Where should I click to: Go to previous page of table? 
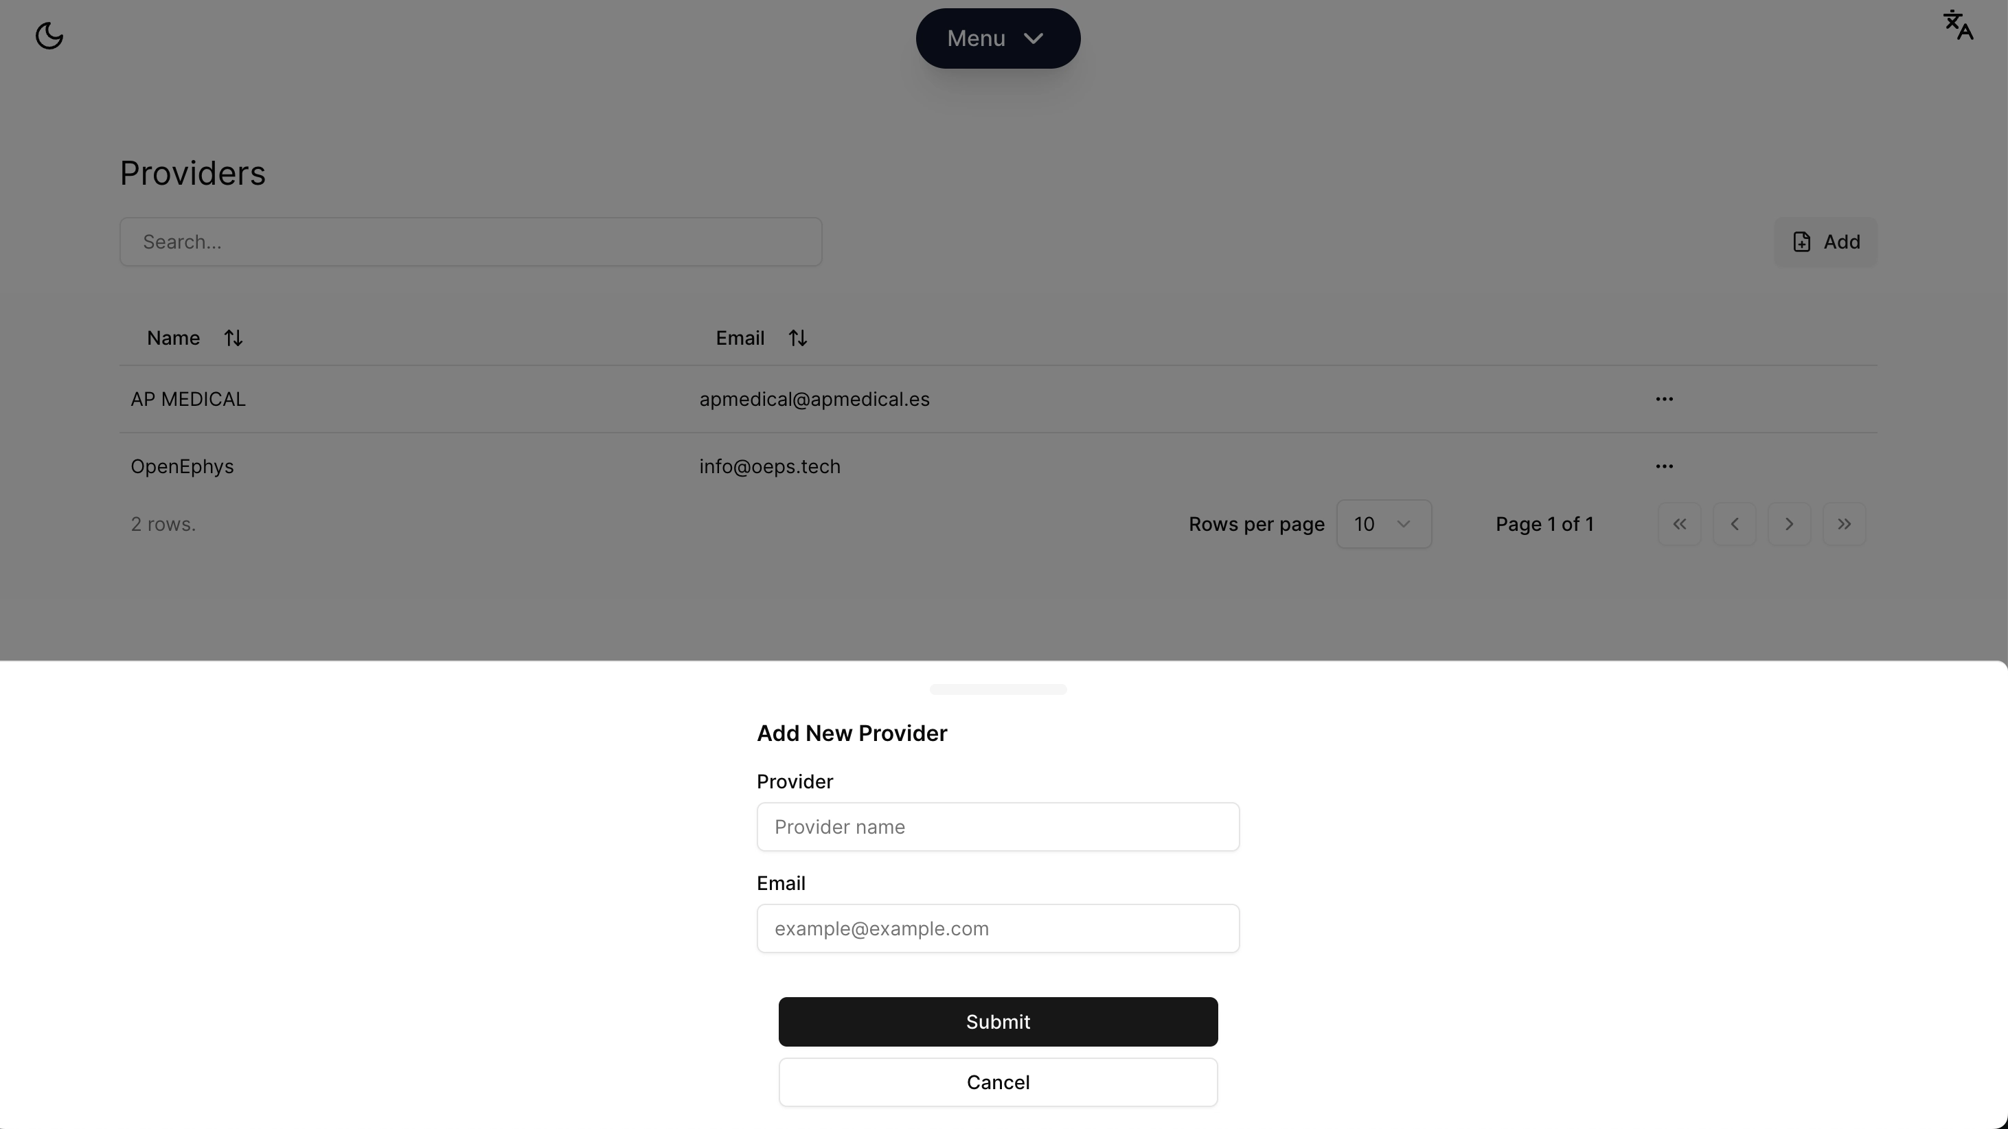pyautogui.click(x=1735, y=524)
